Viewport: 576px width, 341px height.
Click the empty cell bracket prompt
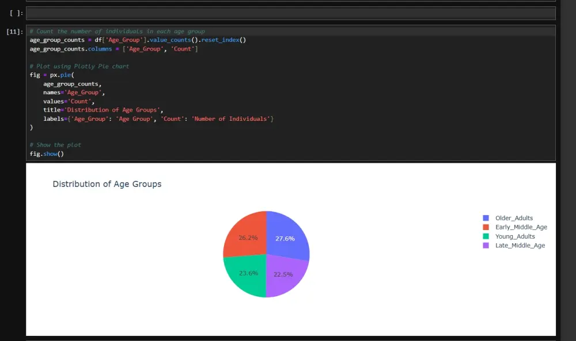click(x=16, y=13)
